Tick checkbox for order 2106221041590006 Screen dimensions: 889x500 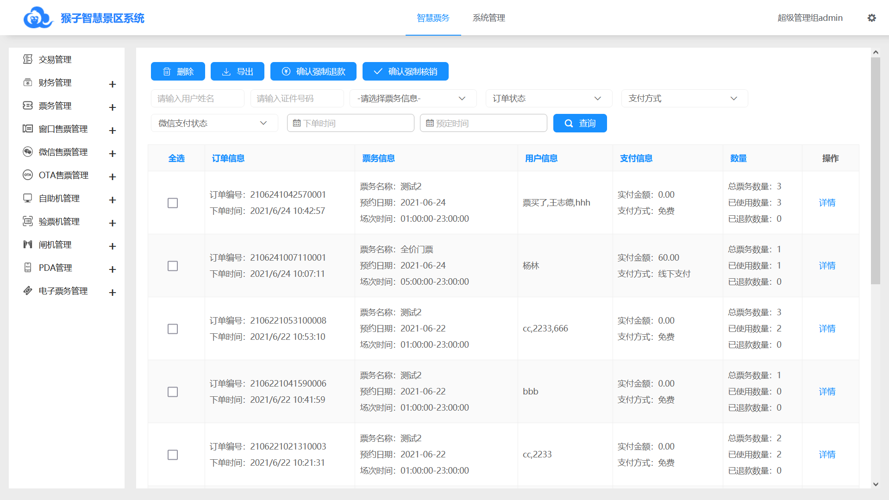173,392
